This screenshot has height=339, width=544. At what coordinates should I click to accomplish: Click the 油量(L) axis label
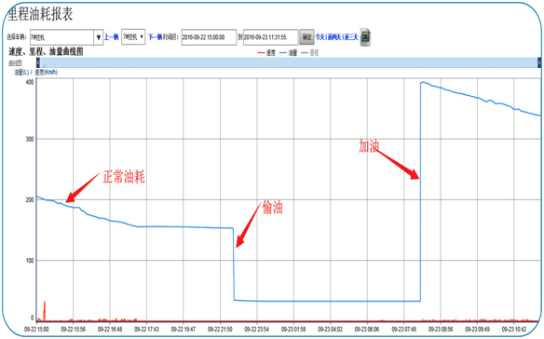point(21,72)
